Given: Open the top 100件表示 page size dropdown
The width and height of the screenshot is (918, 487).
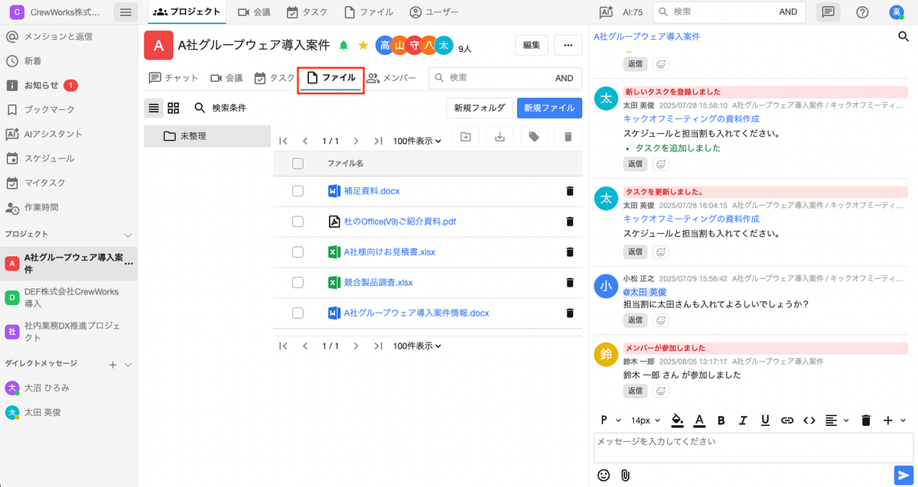Looking at the screenshot, I should 417,141.
